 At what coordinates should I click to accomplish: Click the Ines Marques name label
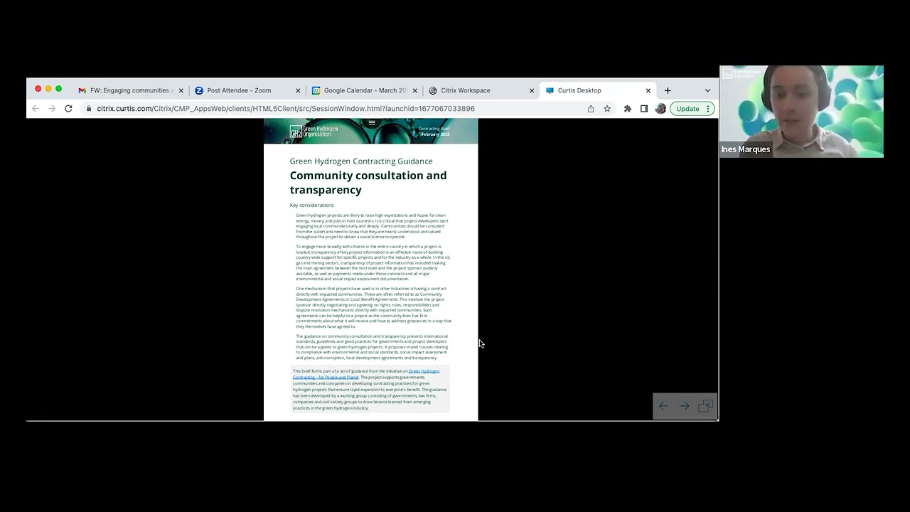(x=746, y=149)
